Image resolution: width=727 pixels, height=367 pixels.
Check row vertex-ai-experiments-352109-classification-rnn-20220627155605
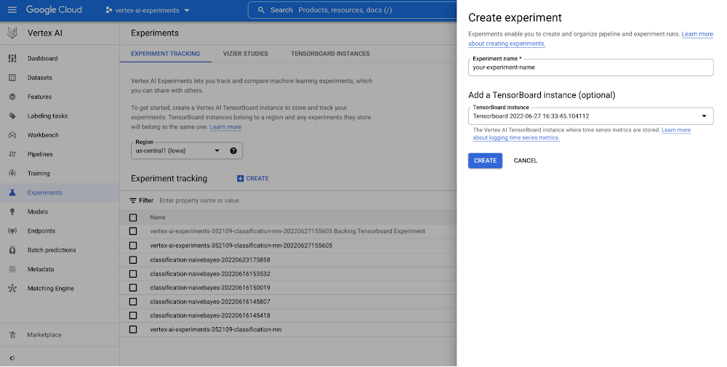[133, 246]
